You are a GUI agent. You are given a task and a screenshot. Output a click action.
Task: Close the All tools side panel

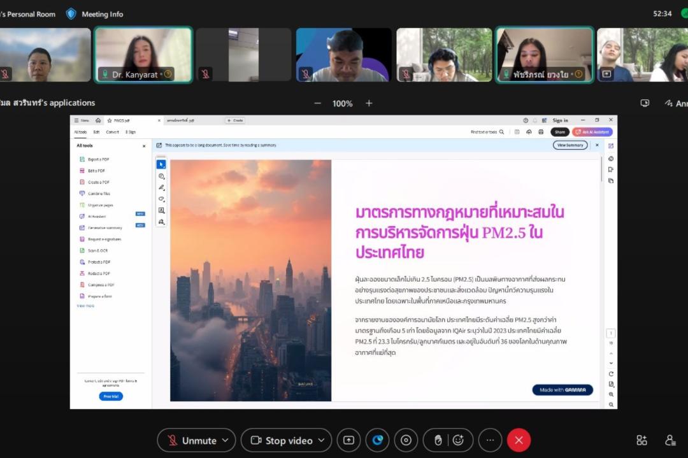pos(144,146)
